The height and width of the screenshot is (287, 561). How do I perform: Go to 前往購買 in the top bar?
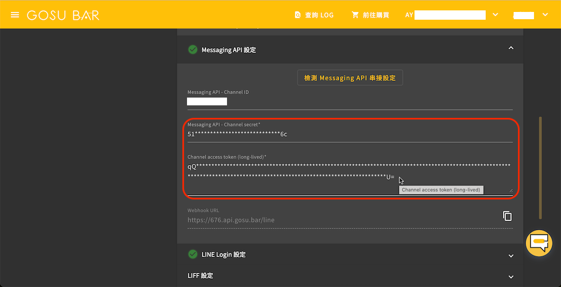(370, 15)
